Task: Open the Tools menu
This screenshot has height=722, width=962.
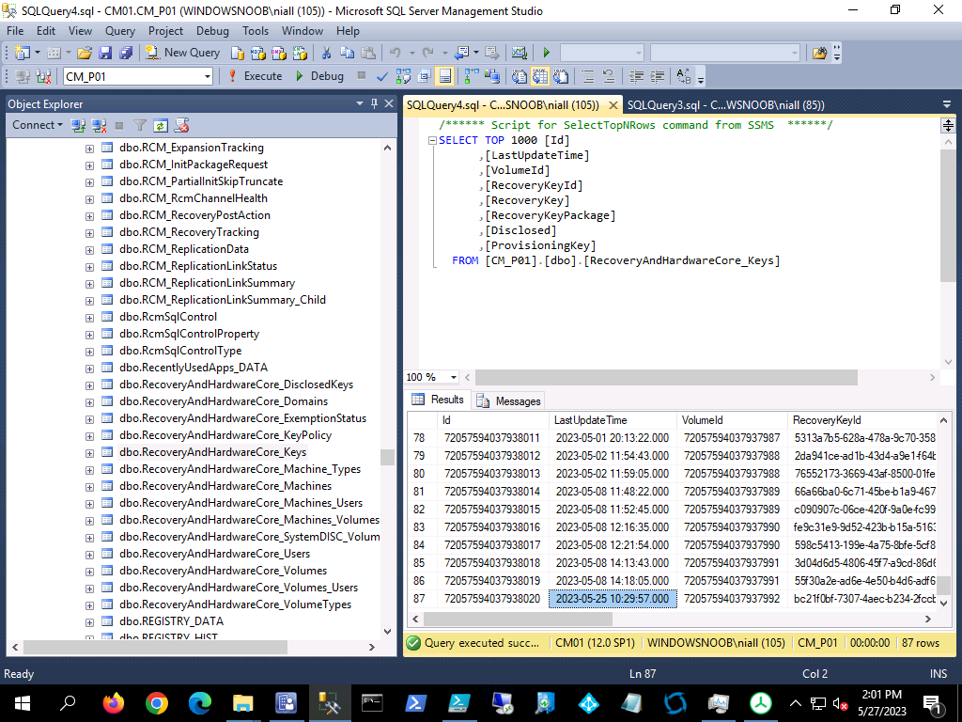Action: coord(256,31)
